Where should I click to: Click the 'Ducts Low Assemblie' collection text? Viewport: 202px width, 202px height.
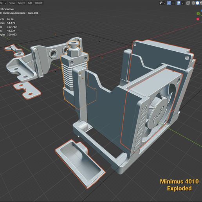[x=14, y=13]
